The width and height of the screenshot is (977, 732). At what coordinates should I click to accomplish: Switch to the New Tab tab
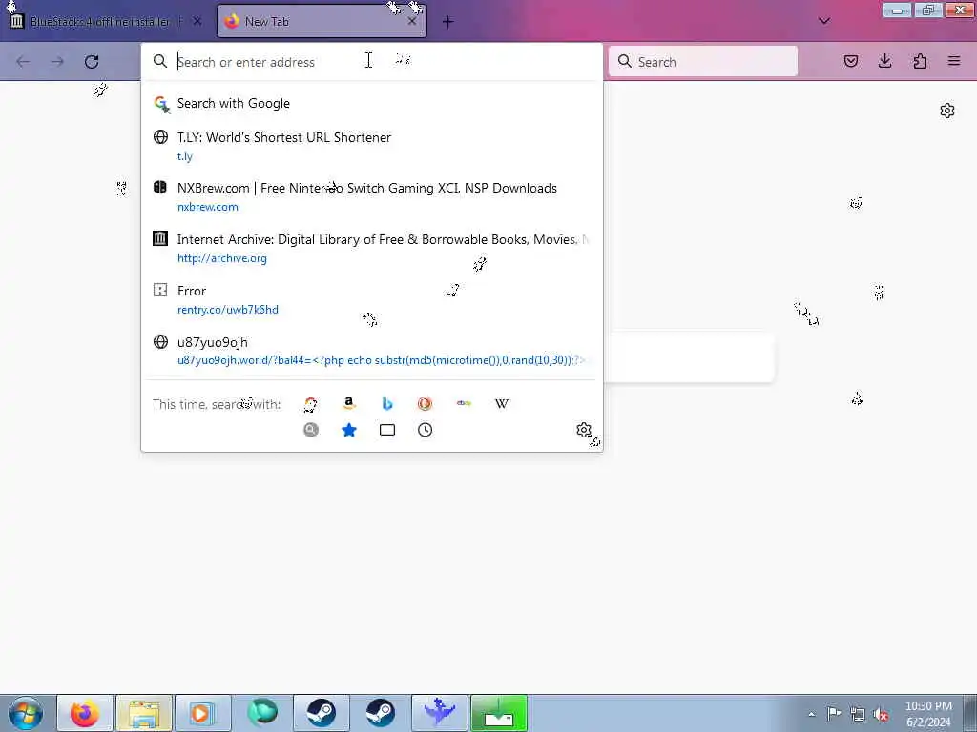point(322,22)
